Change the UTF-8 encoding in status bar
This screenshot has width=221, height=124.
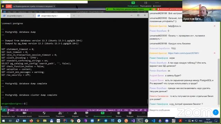(120, 110)
